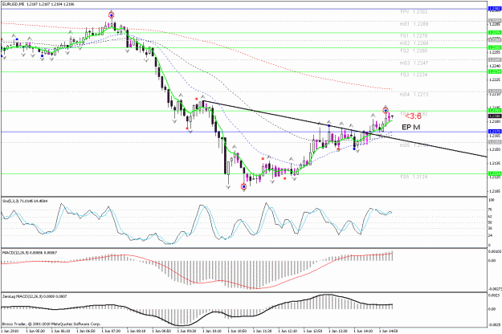502x334 pixels.
Task: Click the Broco Trader MetaQuotes copyright text
Action: coord(51,324)
